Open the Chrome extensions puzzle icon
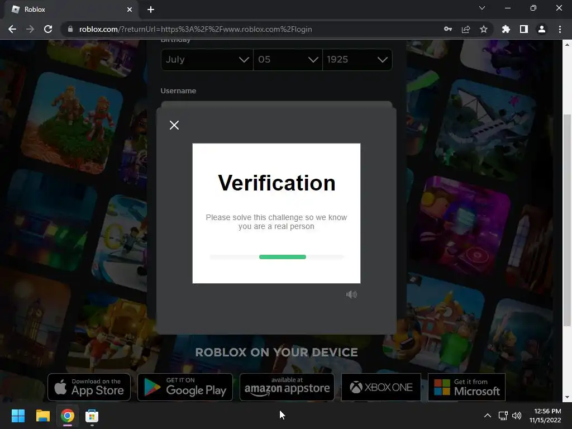Viewport: 572px width, 429px height. pyautogui.click(x=506, y=29)
